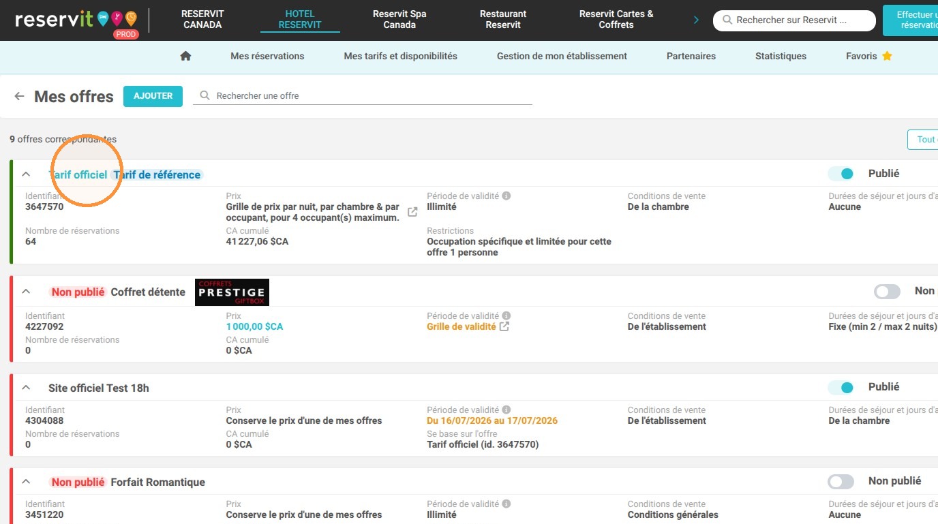The height and width of the screenshot is (524, 938).
Task: Click the Tarif de référence badge
Action: pos(157,174)
